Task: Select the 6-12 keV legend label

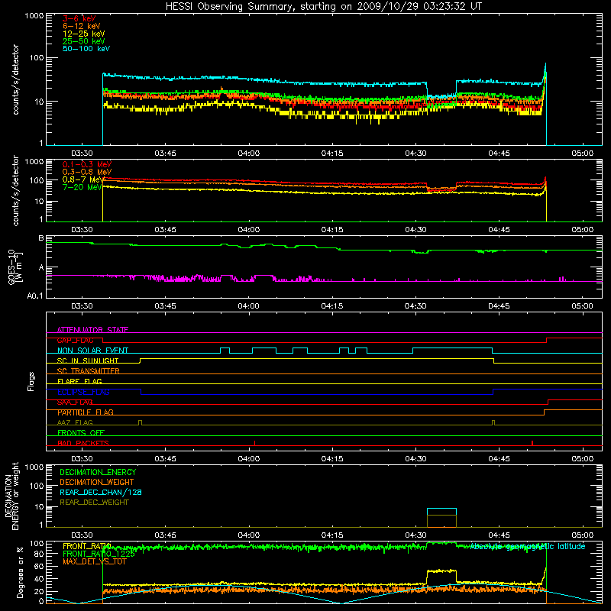Action: 82,26
